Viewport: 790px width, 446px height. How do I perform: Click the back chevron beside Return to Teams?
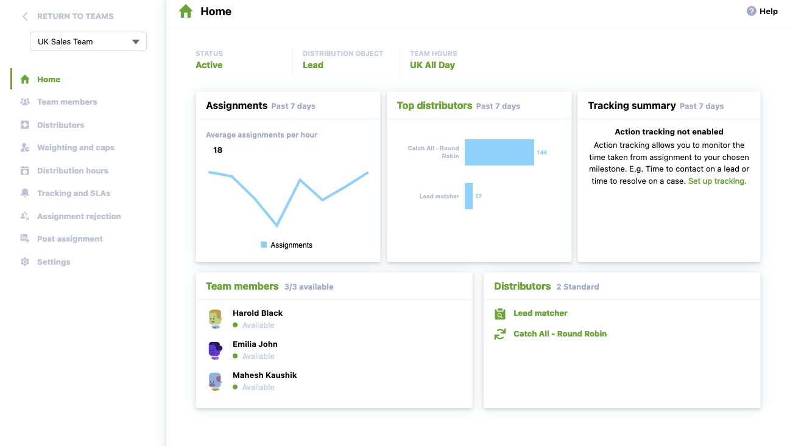(24, 16)
